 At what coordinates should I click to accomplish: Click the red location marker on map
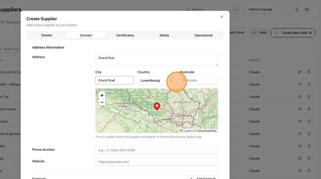pos(157,107)
